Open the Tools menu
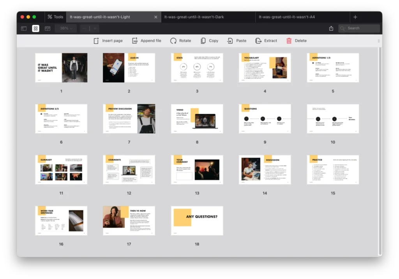 55,17
